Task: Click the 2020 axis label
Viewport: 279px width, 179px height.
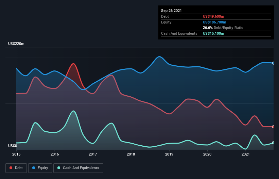Action: coord(207,154)
